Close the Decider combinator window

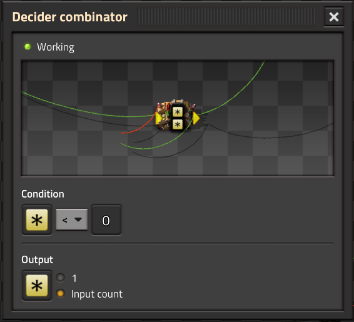tap(334, 17)
